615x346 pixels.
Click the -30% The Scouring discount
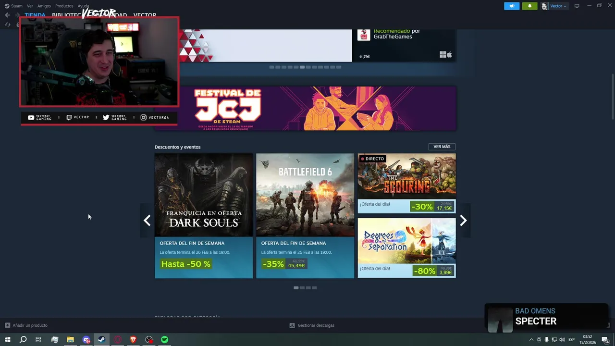pos(422,207)
